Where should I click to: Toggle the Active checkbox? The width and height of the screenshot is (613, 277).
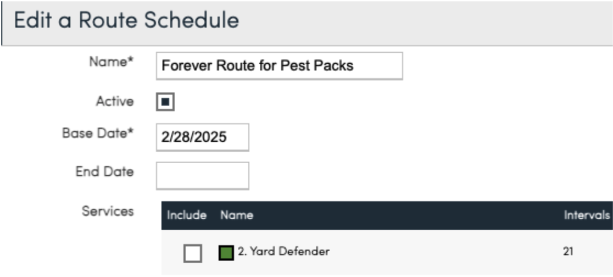pyautogui.click(x=165, y=102)
